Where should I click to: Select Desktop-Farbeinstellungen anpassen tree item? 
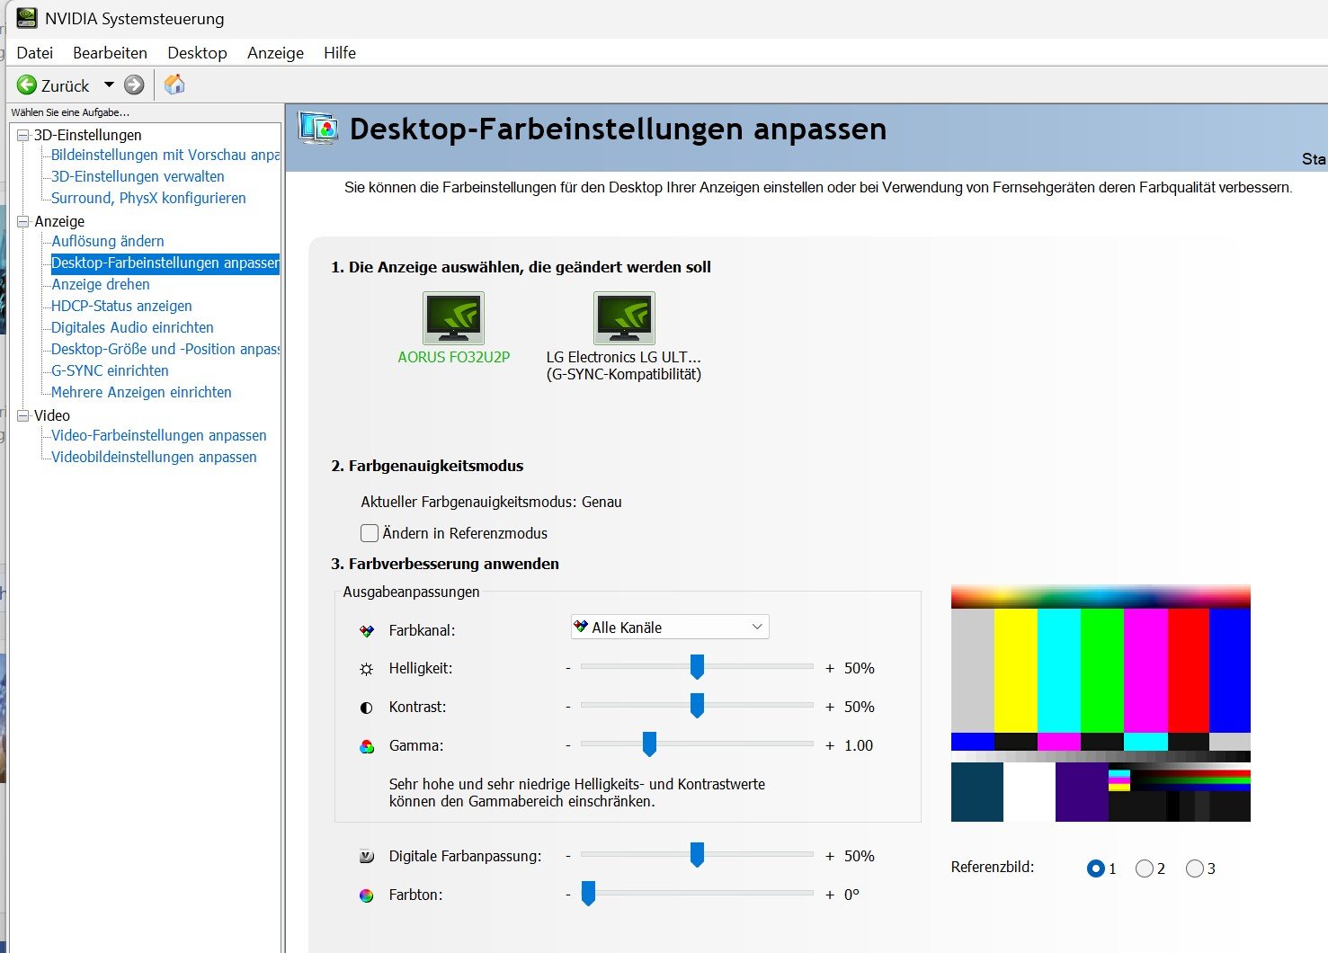(165, 263)
